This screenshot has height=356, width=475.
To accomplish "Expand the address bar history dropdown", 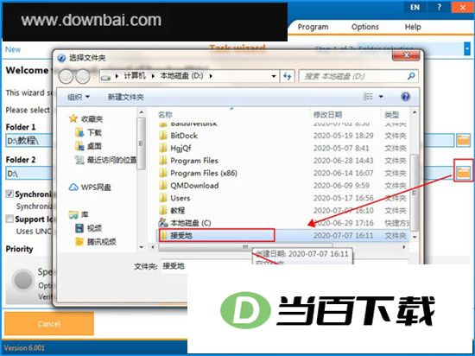I will [274, 76].
